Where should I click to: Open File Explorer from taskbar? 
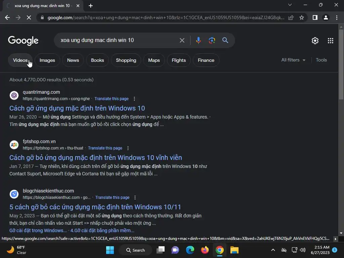click(x=234, y=250)
